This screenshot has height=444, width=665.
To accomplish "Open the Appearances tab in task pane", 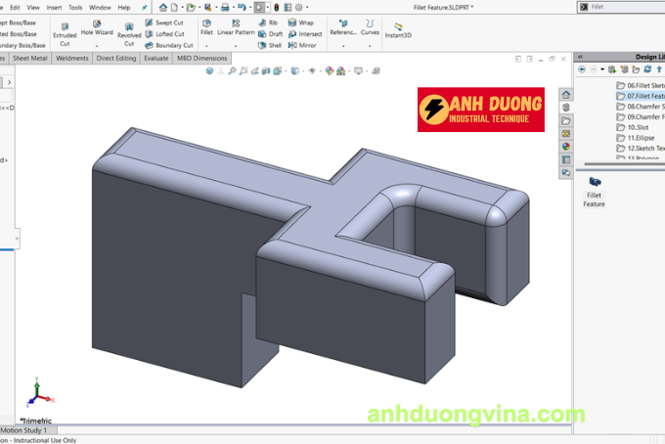I will point(565,147).
